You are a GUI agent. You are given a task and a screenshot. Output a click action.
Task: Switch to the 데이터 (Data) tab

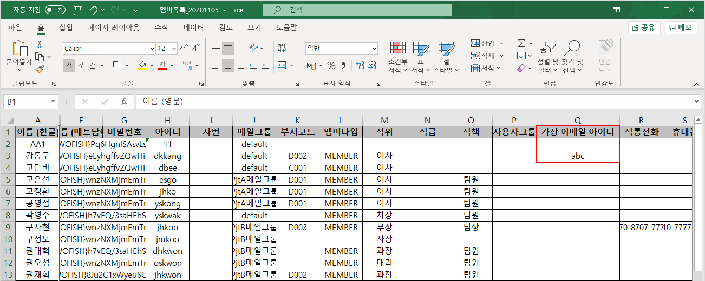pyautogui.click(x=193, y=28)
